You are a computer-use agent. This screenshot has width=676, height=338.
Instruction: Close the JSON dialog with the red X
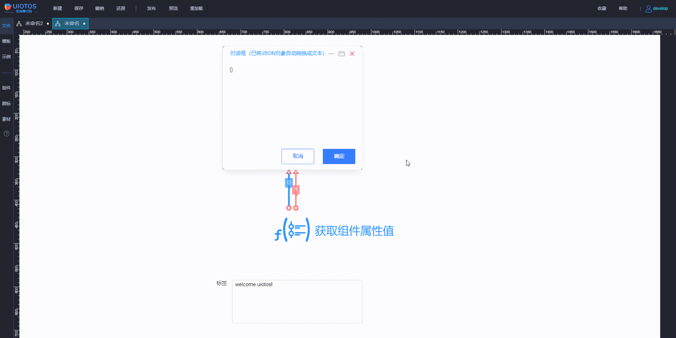[352, 53]
